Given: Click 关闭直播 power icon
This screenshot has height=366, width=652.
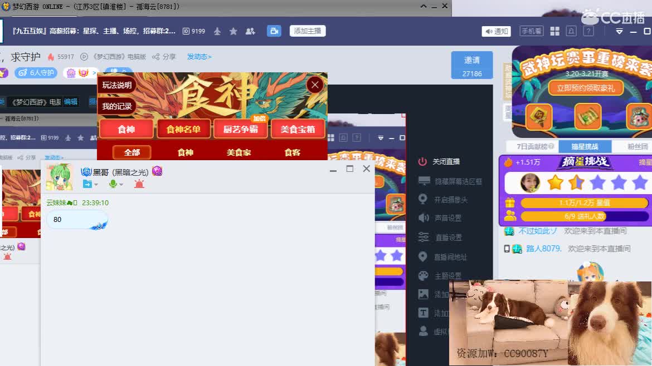Looking at the screenshot, I should click(x=422, y=161).
